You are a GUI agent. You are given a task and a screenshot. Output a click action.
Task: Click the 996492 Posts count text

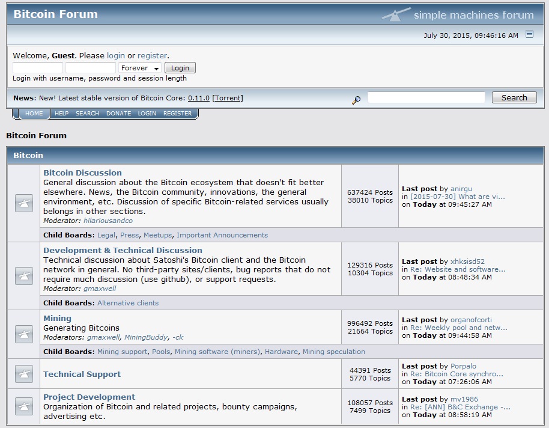coord(370,323)
